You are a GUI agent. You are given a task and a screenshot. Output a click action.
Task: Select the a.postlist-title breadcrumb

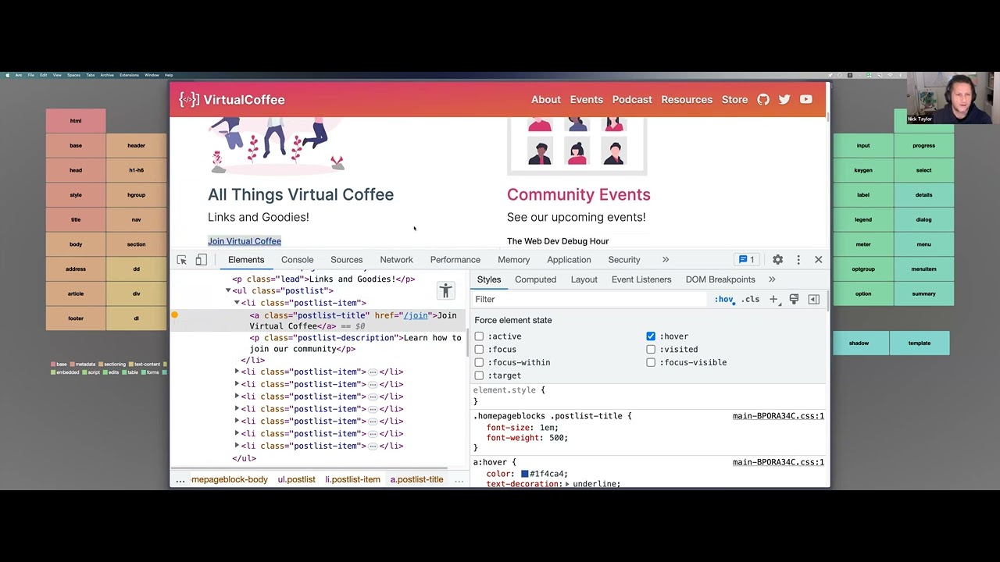[416, 480]
